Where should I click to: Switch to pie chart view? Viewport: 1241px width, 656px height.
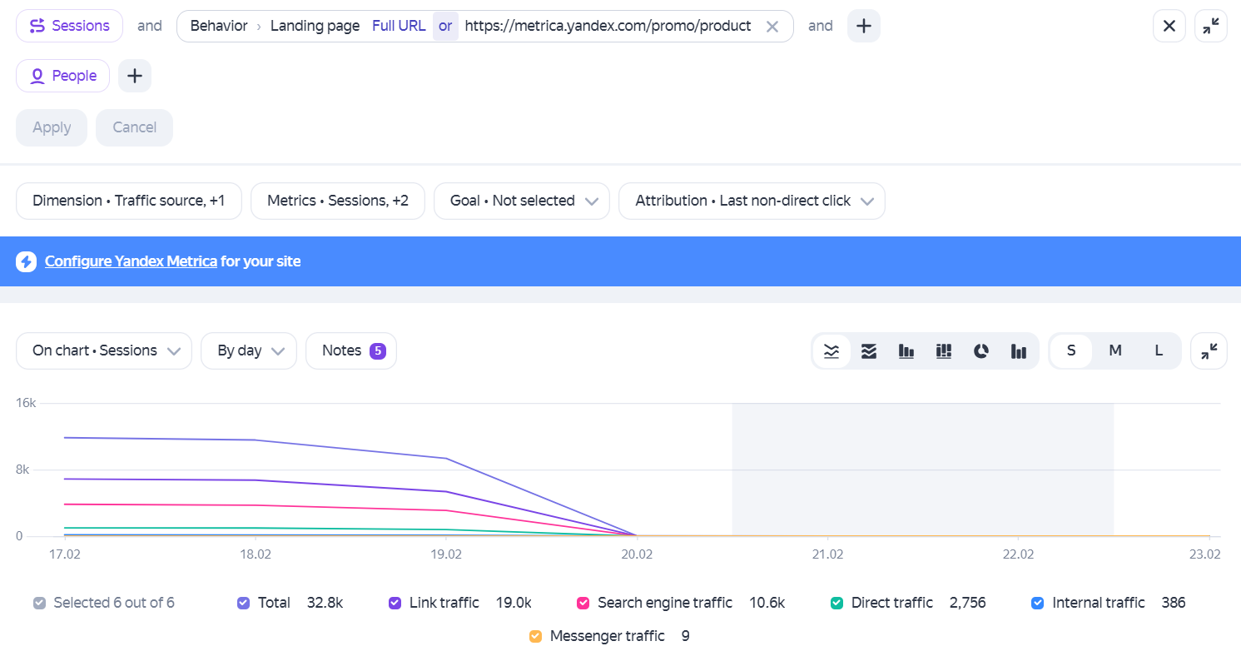pos(981,351)
